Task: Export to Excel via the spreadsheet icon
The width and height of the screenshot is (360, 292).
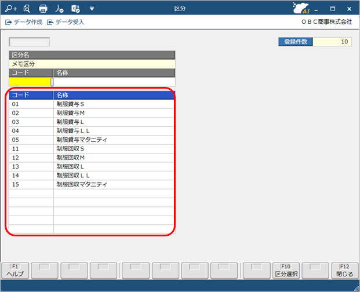Action: 75,9
